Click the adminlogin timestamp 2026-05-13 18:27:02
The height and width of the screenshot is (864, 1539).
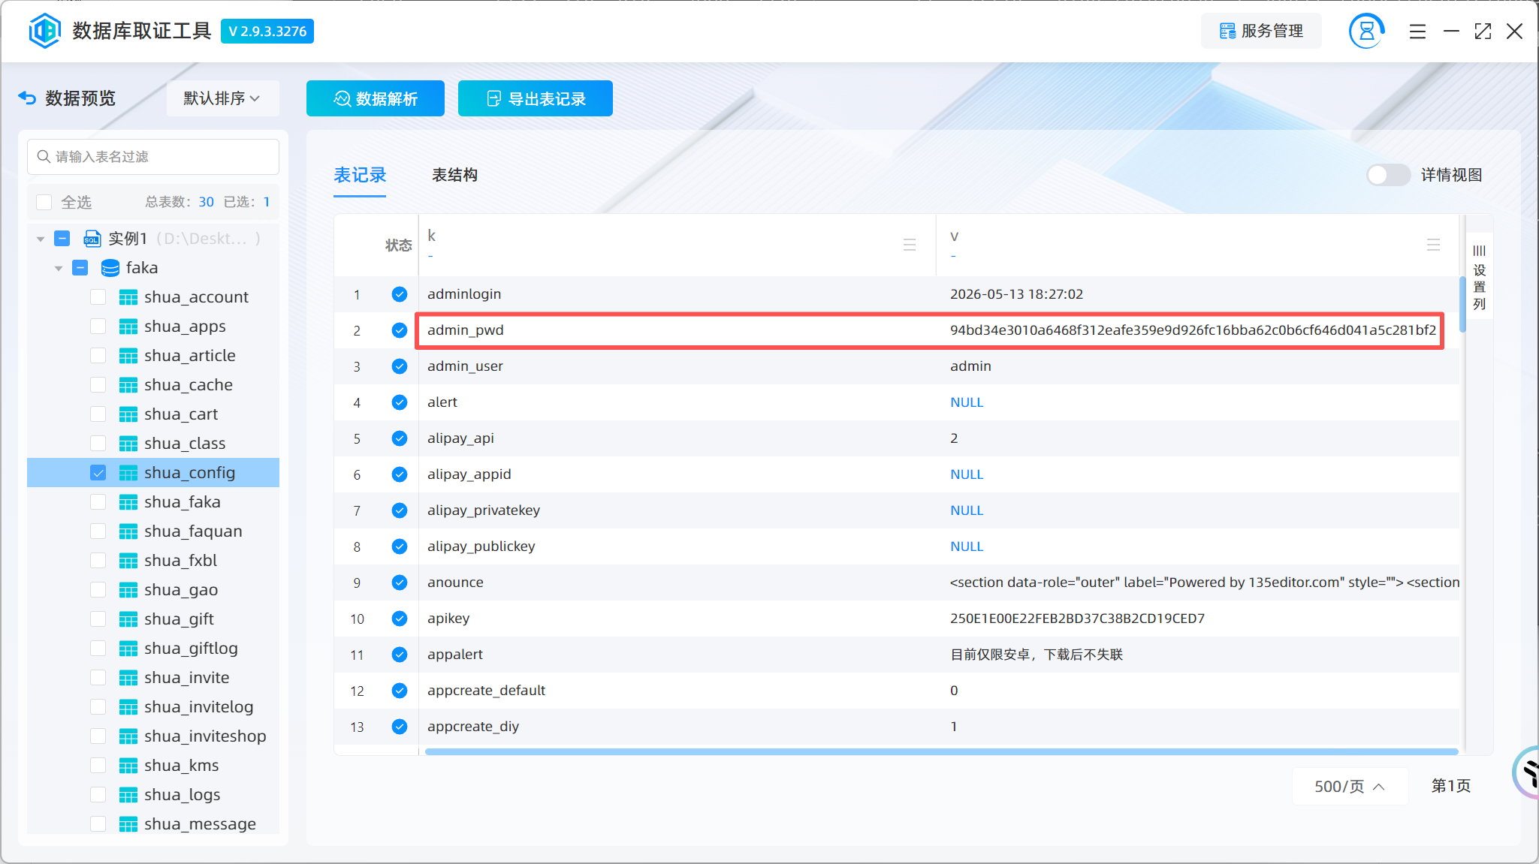coord(1016,294)
